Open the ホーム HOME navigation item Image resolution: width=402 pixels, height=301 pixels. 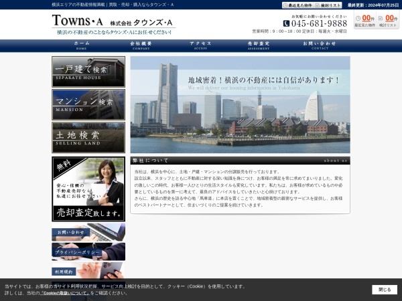click(82, 45)
